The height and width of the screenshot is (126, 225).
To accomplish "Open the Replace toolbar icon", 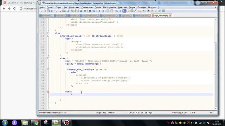I will click(x=94, y=11).
